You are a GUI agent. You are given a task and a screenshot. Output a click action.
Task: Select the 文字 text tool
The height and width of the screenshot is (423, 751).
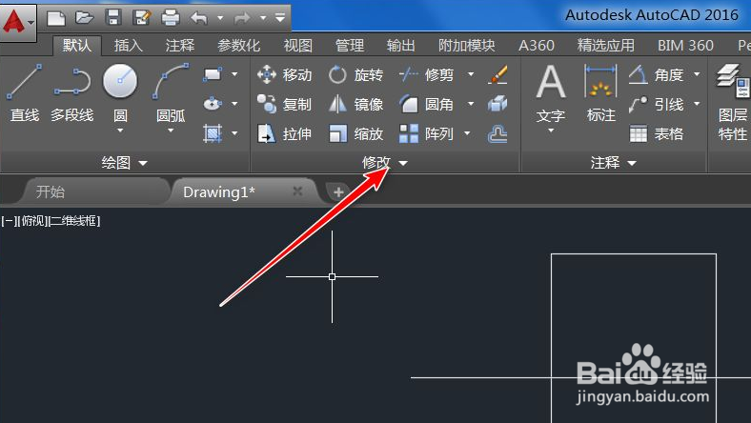coord(551,96)
